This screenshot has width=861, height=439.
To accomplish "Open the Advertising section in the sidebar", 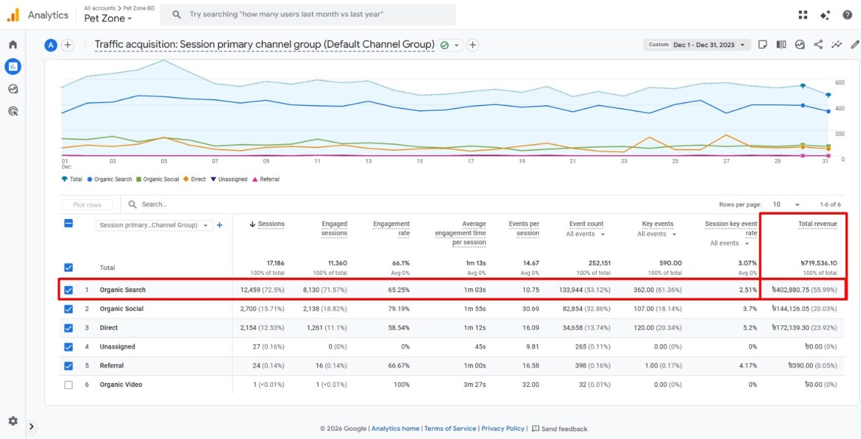I will click(12, 111).
